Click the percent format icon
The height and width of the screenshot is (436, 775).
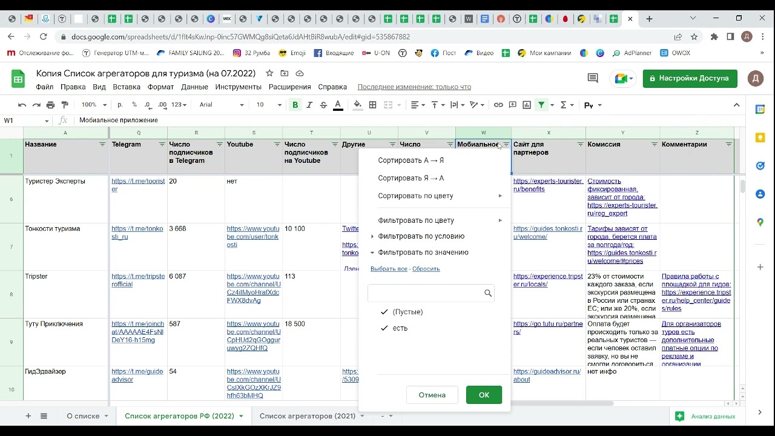coord(134,105)
